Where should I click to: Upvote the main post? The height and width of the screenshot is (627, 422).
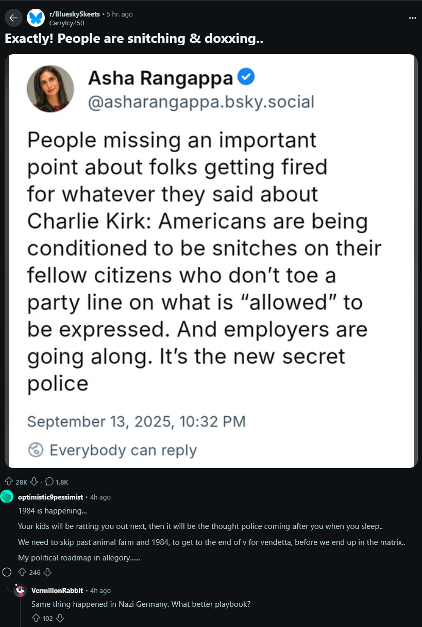(8, 482)
